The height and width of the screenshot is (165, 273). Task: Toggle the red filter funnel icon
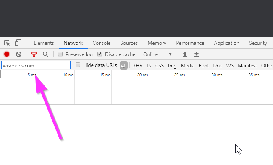point(34,54)
